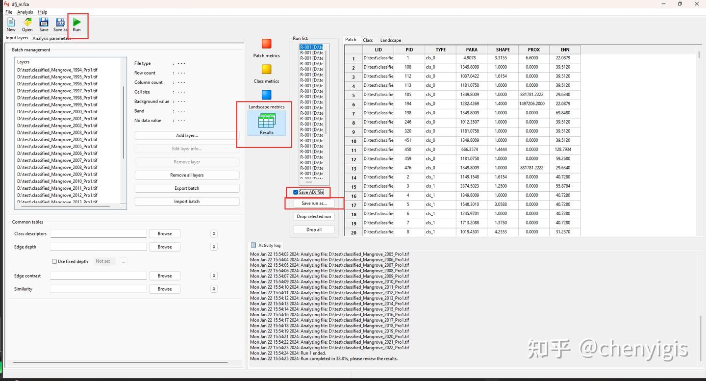This screenshot has width=706, height=381.
Task: Toggle the Save ADJ file checkbox
Action: tap(296, 192)
